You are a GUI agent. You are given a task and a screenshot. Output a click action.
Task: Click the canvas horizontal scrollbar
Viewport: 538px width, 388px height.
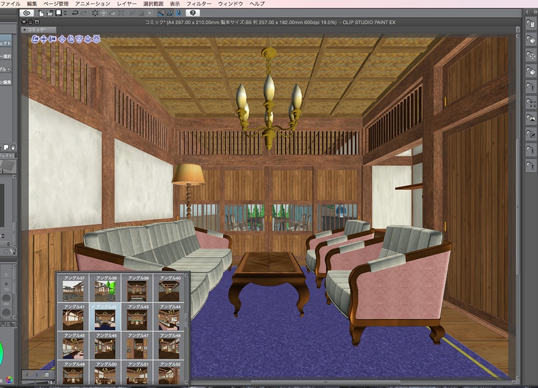point(326,382)
